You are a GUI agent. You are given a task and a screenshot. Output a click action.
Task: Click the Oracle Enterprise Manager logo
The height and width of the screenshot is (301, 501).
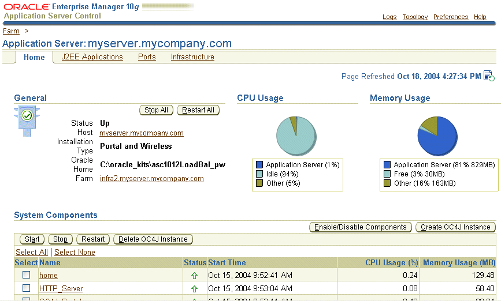(71, 7)
